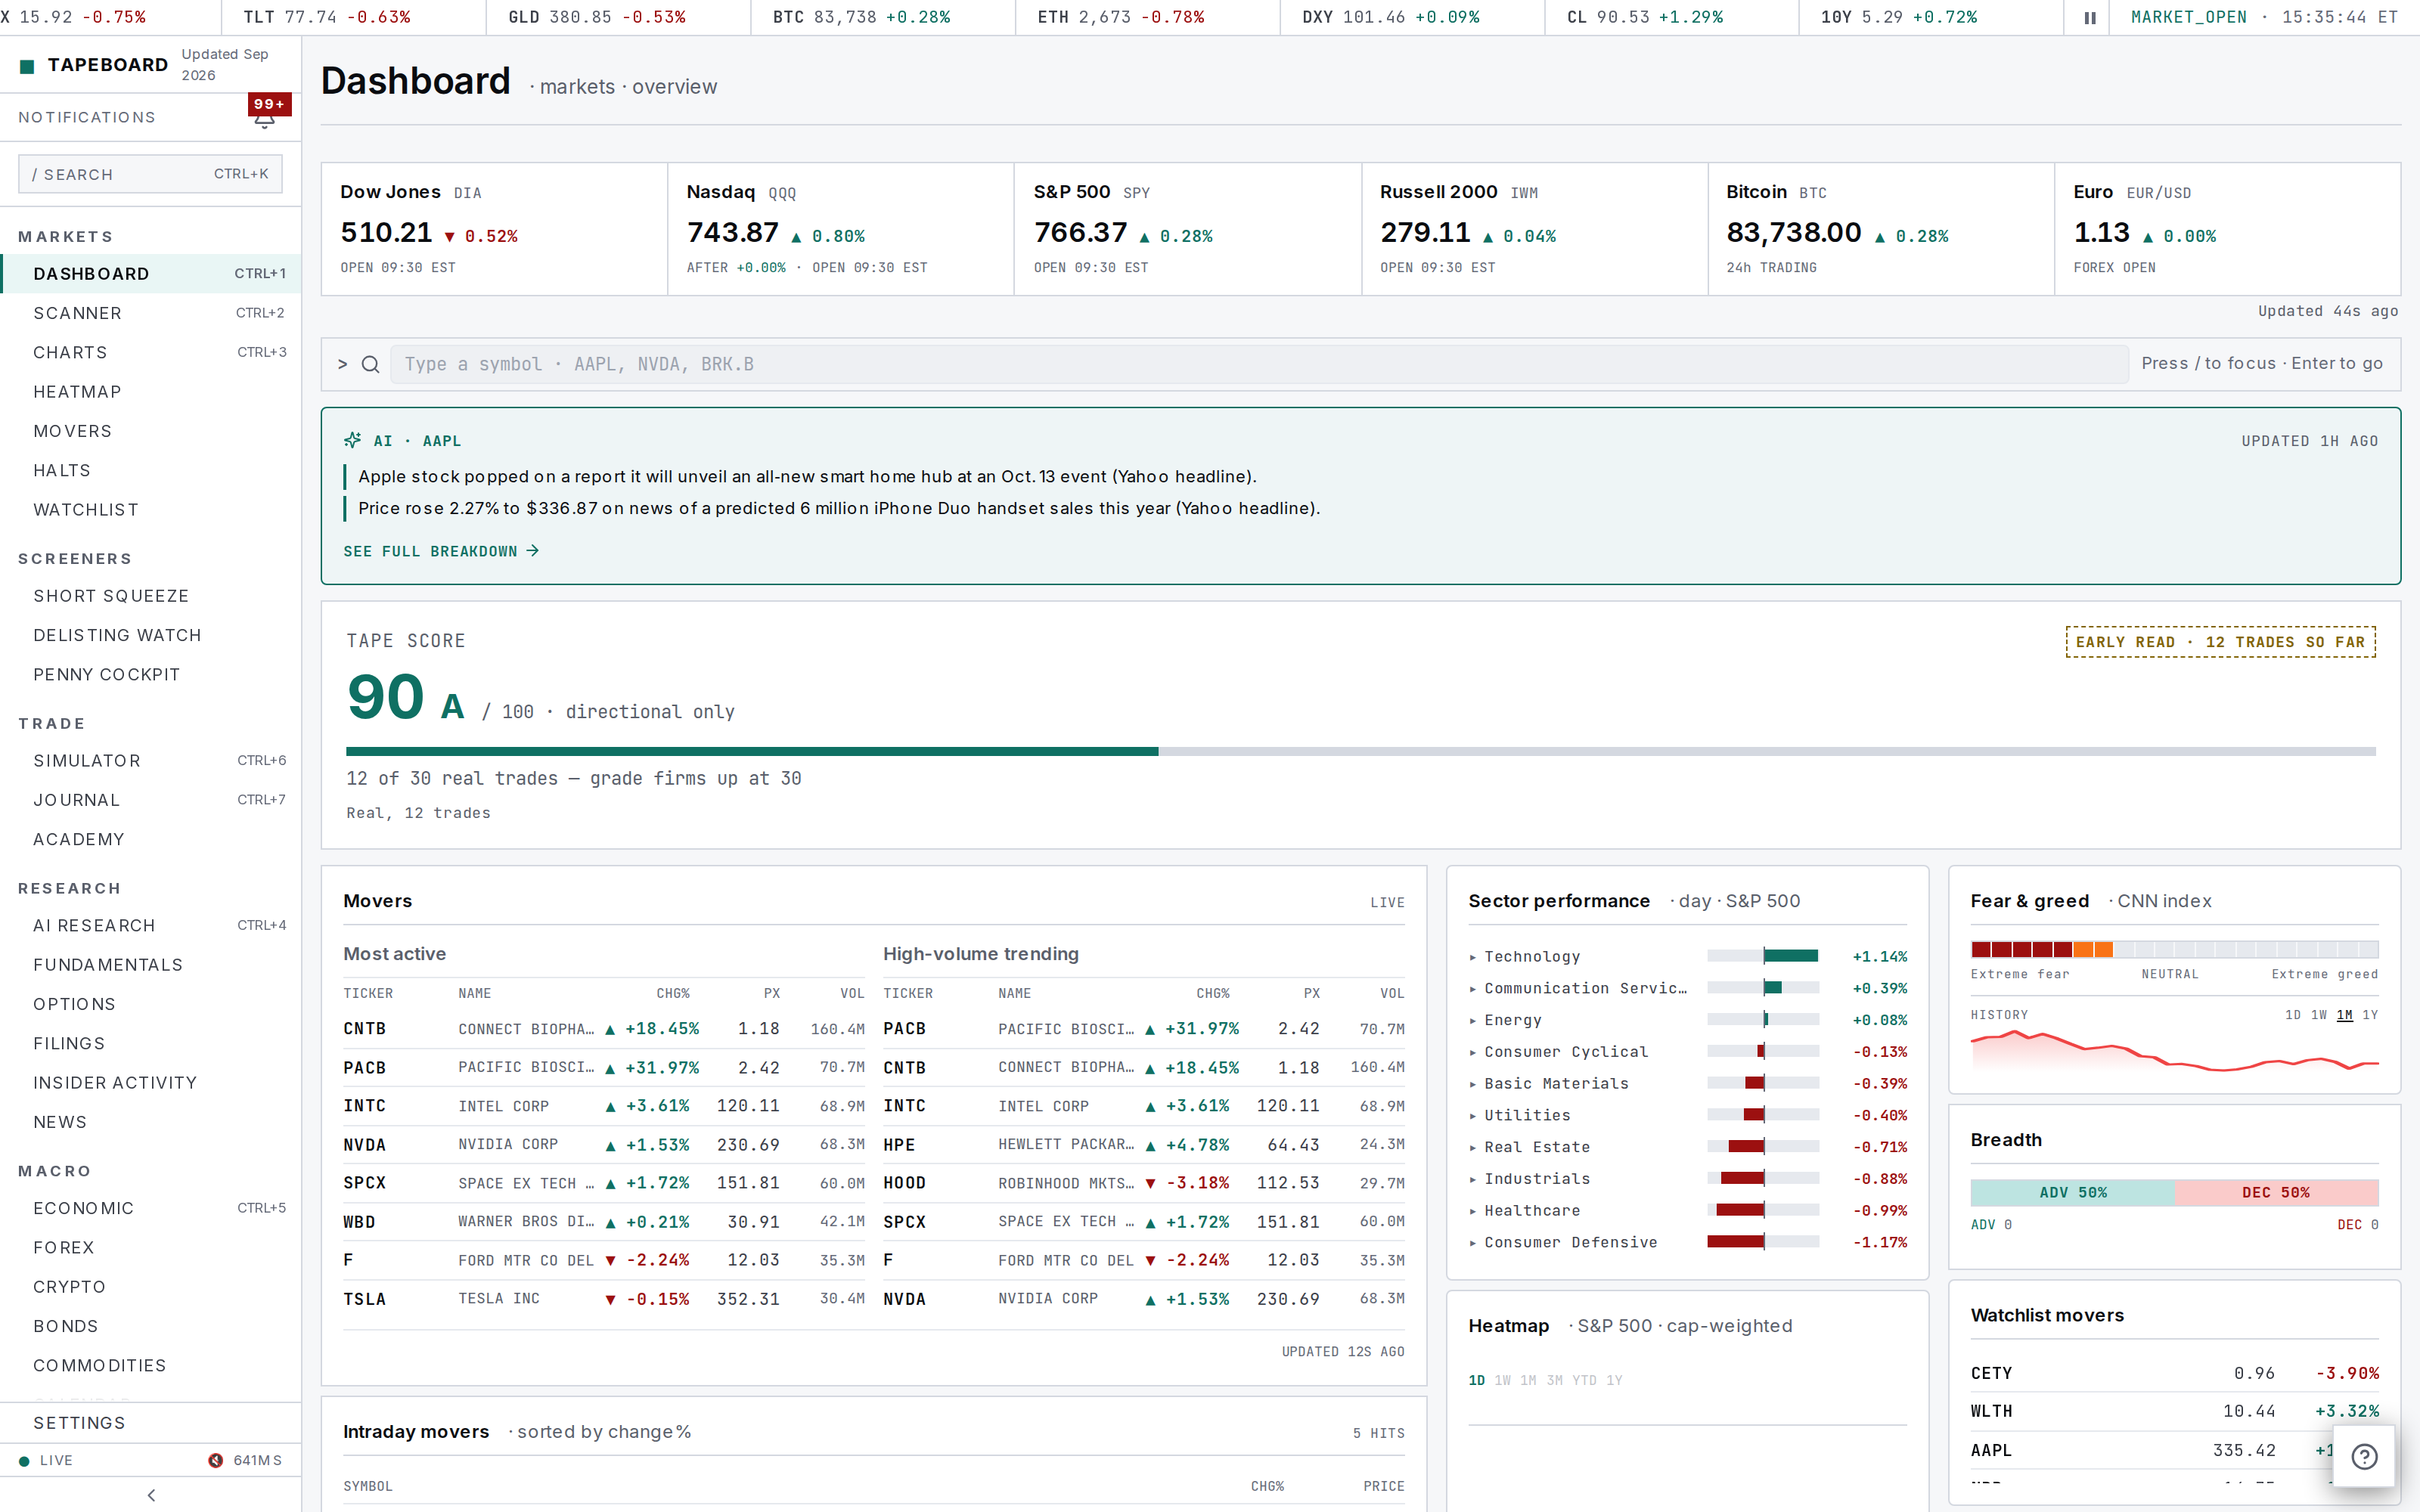This screenshot has width=2420, height=1512.
Task: Click the latency indicator icon near 641MS
Action: (x=215, y=1460)
